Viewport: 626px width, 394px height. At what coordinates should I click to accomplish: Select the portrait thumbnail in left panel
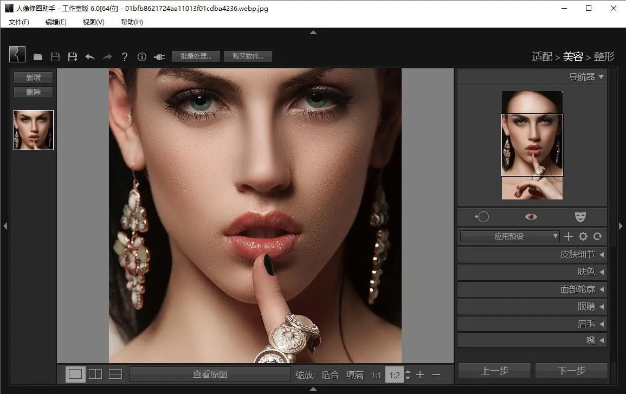34,130
